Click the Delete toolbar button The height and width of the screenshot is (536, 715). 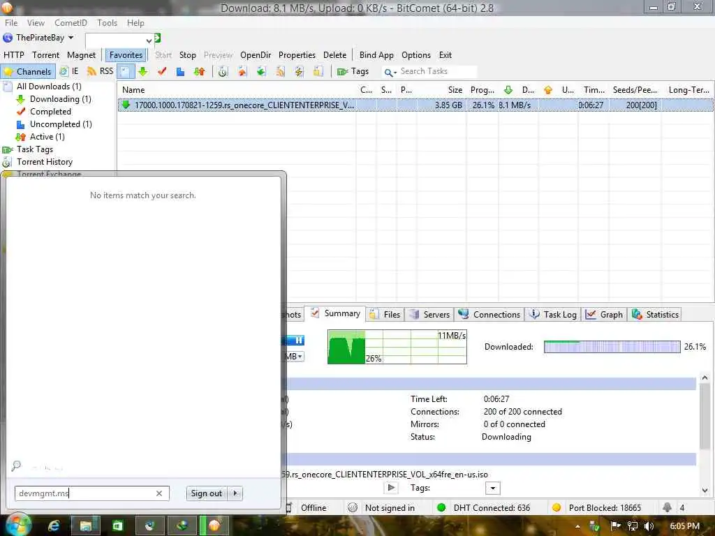click(x=334, y=55)
